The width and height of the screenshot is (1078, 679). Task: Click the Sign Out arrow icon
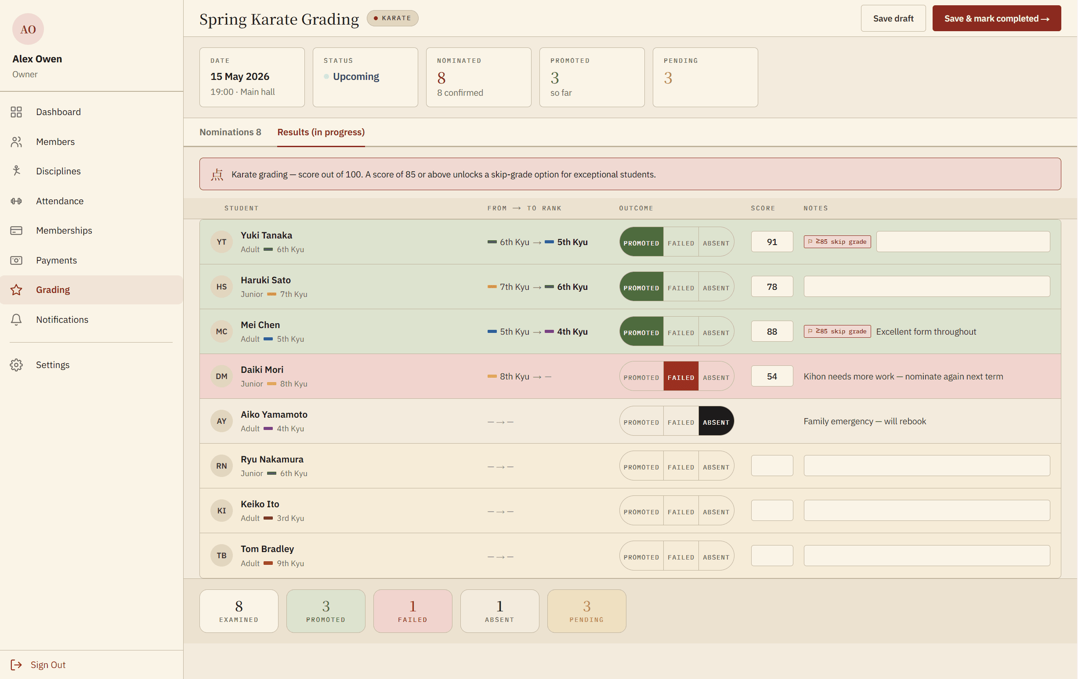point(16,665)
